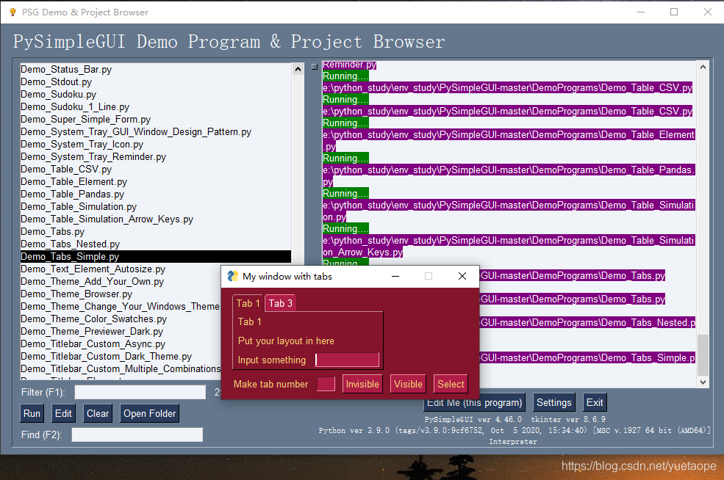This screenshot has width=724, height=480.
Task: Click the Edit button
Action: pos(63,414)
